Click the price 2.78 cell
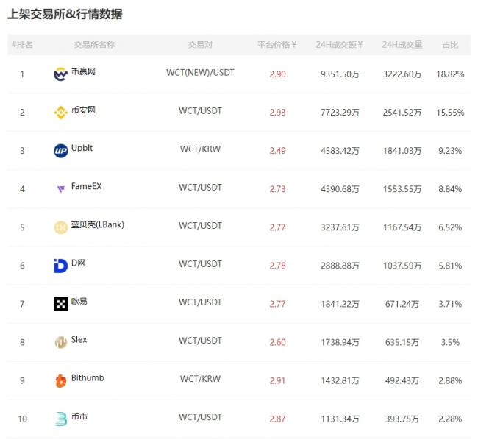The image size is (478, 440). click(x=277, y=266)
